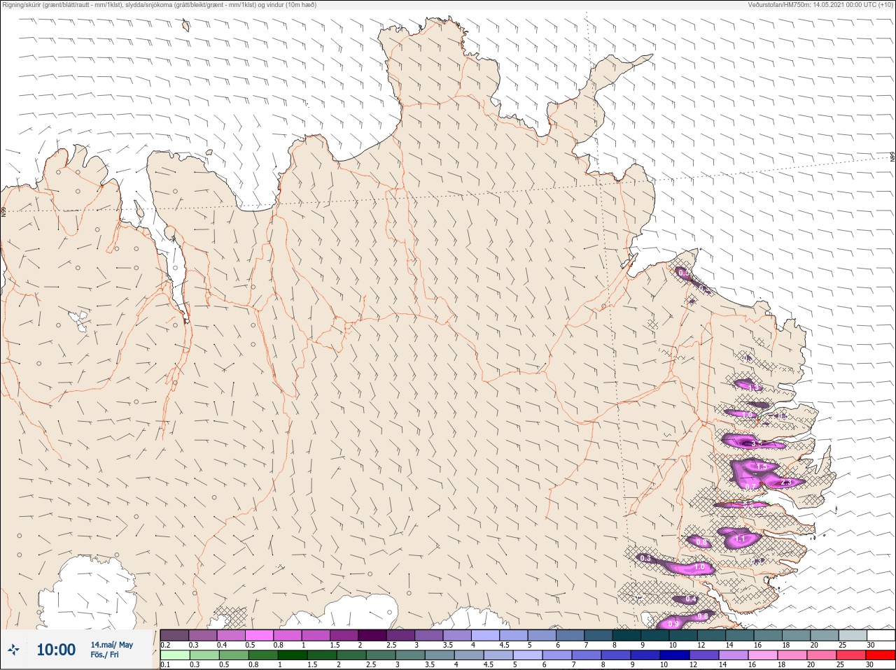Pick the bright red rain swatch labeled 30

click(881, 655)
